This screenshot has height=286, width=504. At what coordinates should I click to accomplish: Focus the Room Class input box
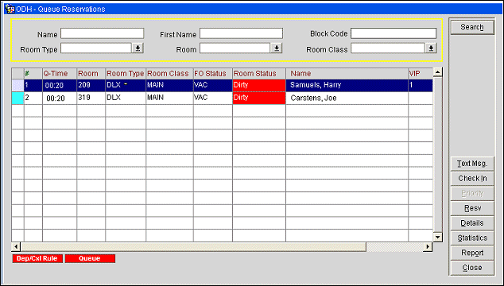388,48
